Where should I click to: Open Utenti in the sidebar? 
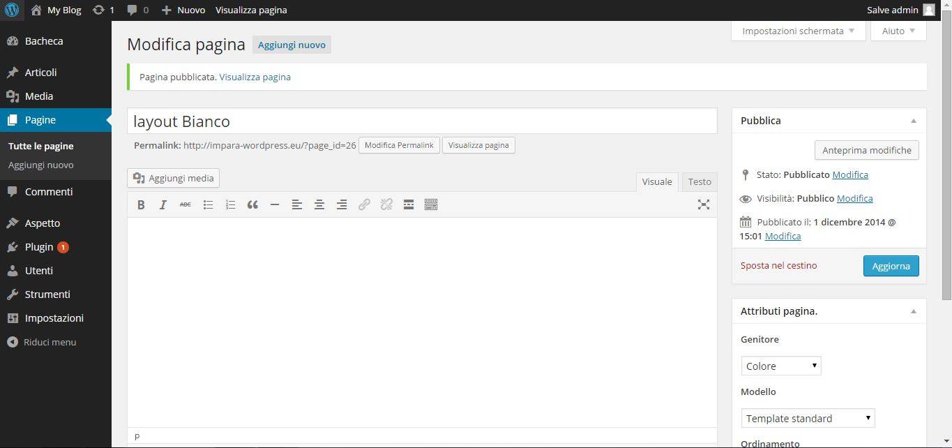(x=56, y=271)
